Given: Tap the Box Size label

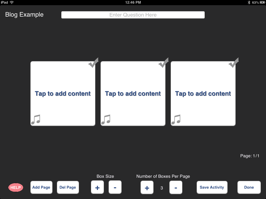Looking at the screenshot, I should click(105, 176).
